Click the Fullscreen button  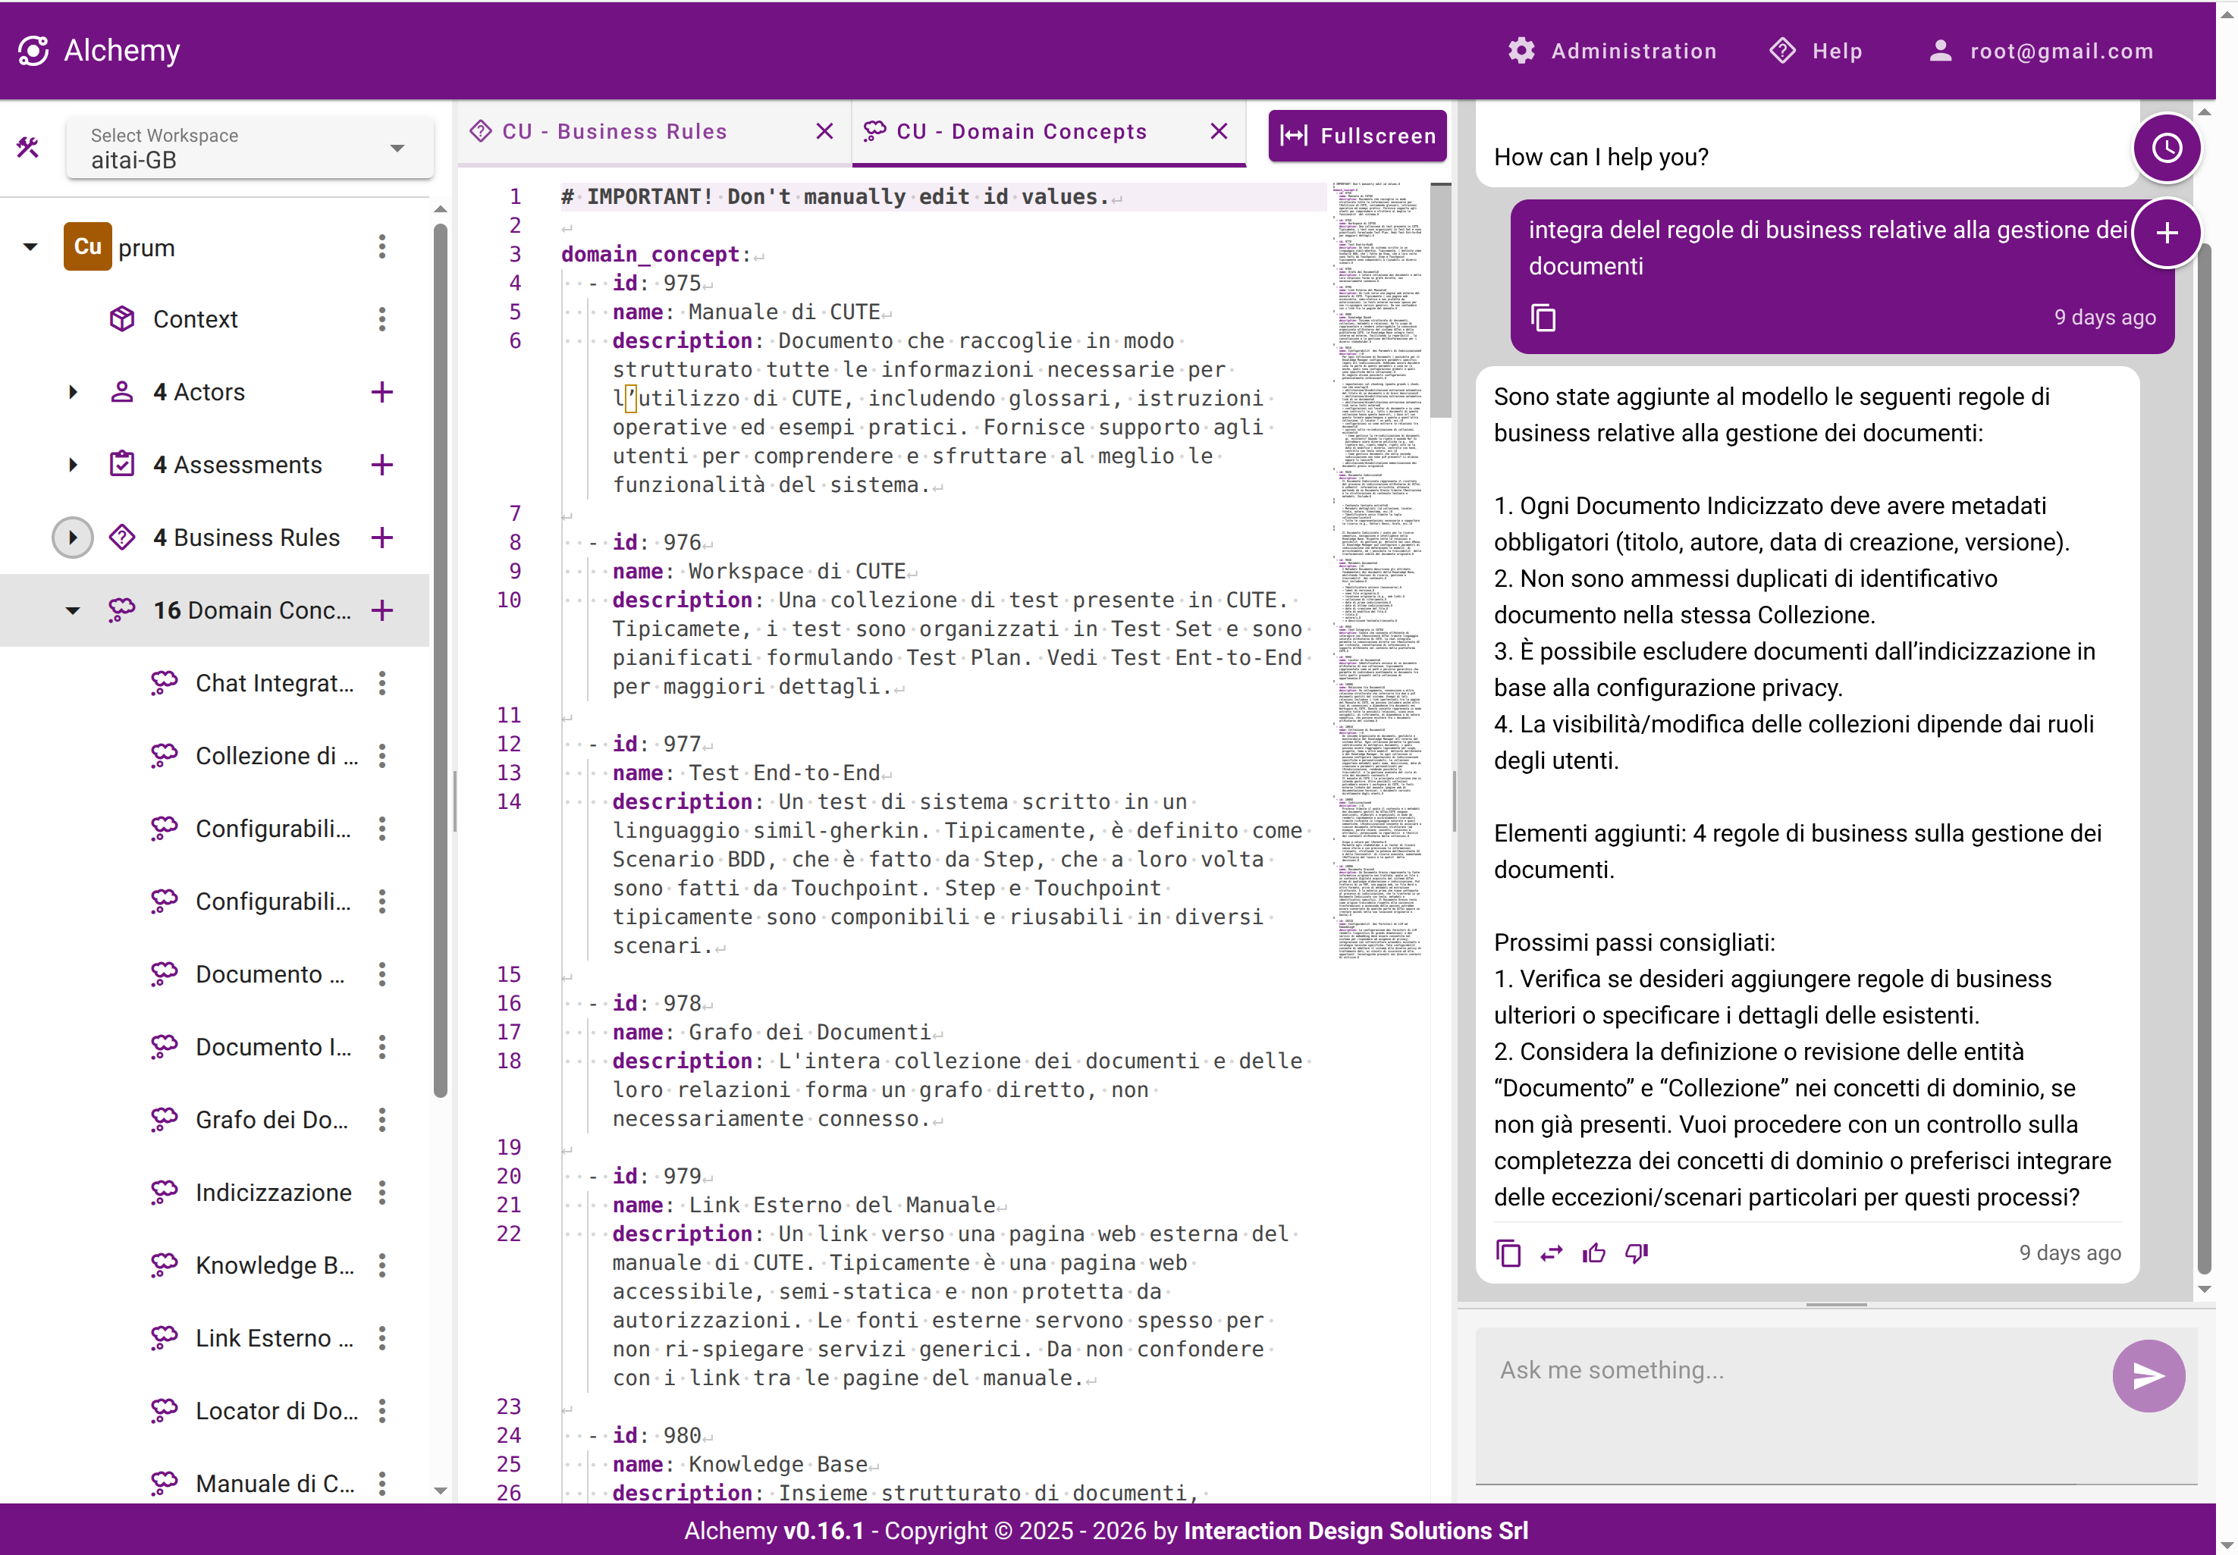1358,136
